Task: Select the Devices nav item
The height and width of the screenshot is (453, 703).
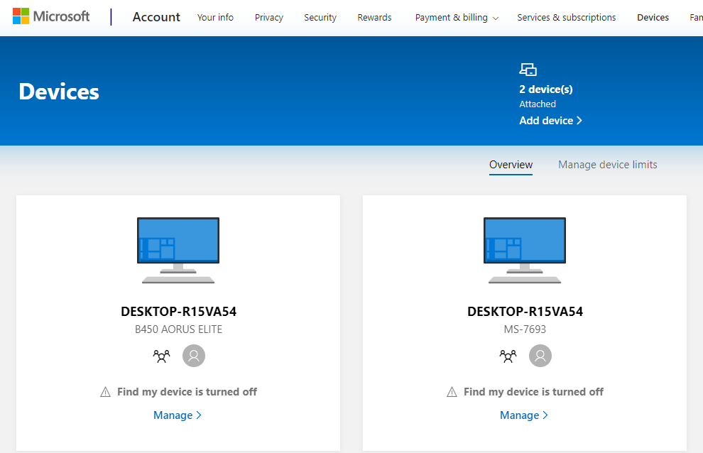Action: [653, 18]
